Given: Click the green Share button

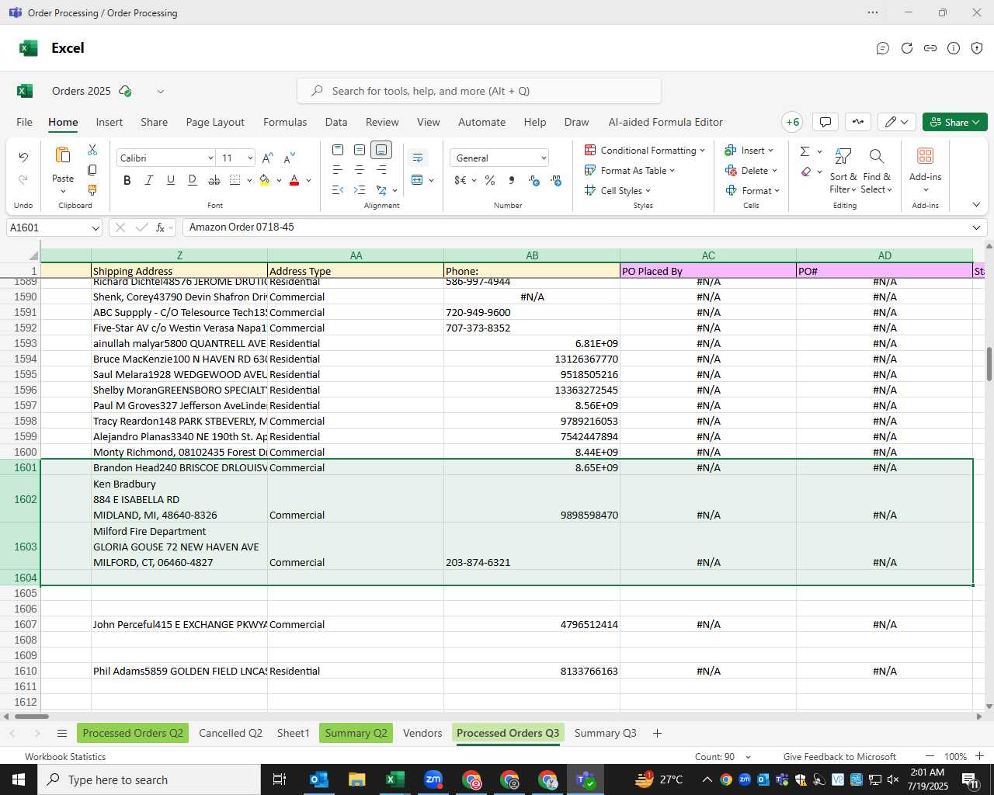Looking at the screenshot, I should point(955,122).
